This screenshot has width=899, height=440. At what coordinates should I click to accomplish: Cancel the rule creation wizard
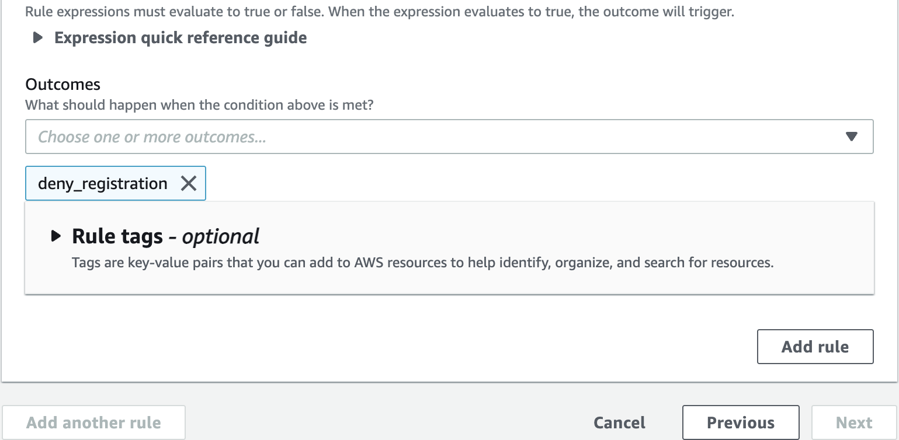619,422
